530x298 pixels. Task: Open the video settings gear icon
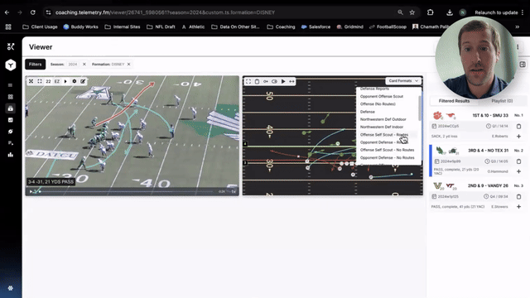[75, 81]
